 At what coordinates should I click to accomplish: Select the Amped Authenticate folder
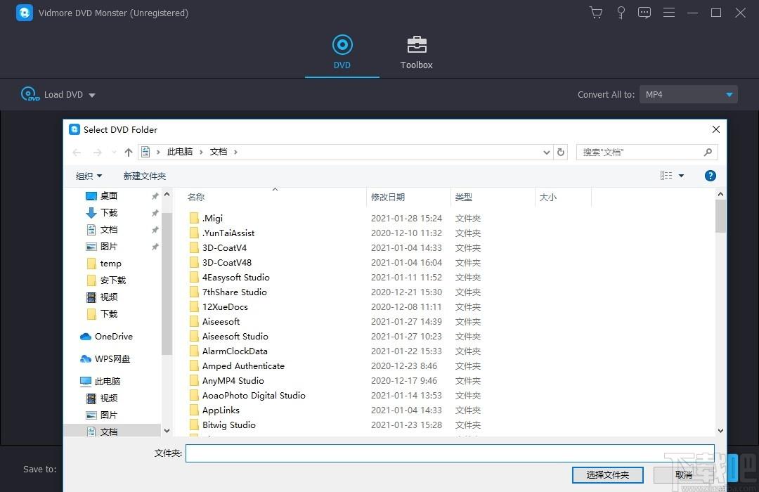coord(243,366)
